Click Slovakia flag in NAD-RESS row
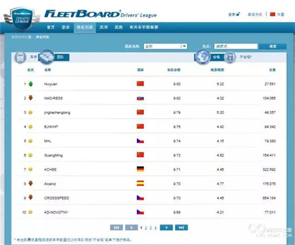The height and width of the screenshot is (245, 295). [140, 98]
